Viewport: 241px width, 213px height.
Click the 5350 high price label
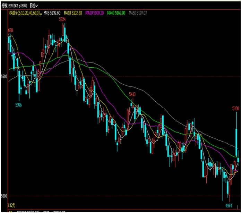(235, 109)
